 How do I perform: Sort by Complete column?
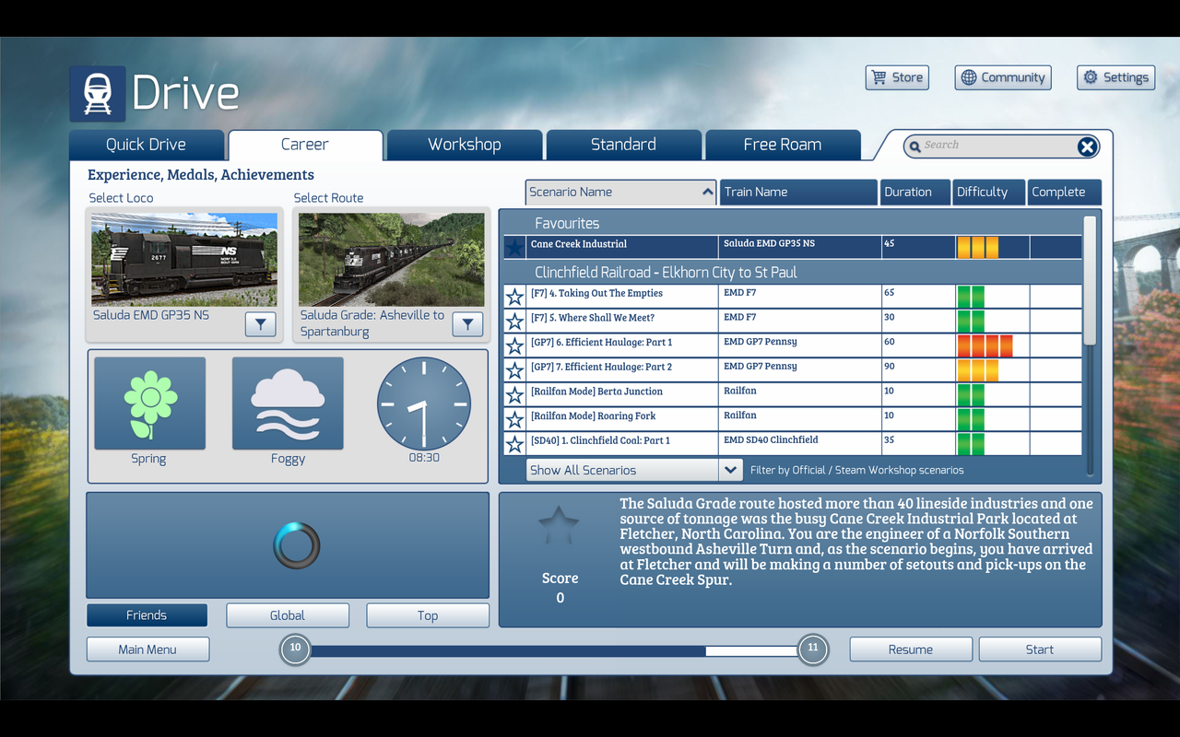1064,192
